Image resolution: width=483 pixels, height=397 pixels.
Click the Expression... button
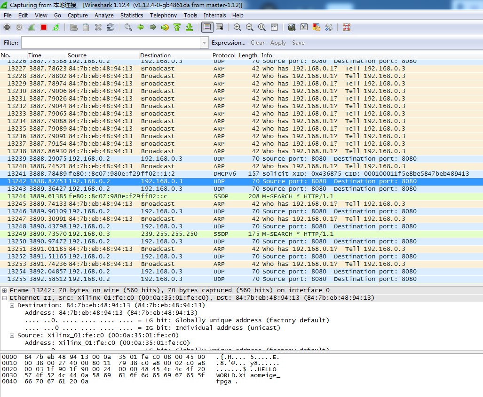click(x=228, y=43)
